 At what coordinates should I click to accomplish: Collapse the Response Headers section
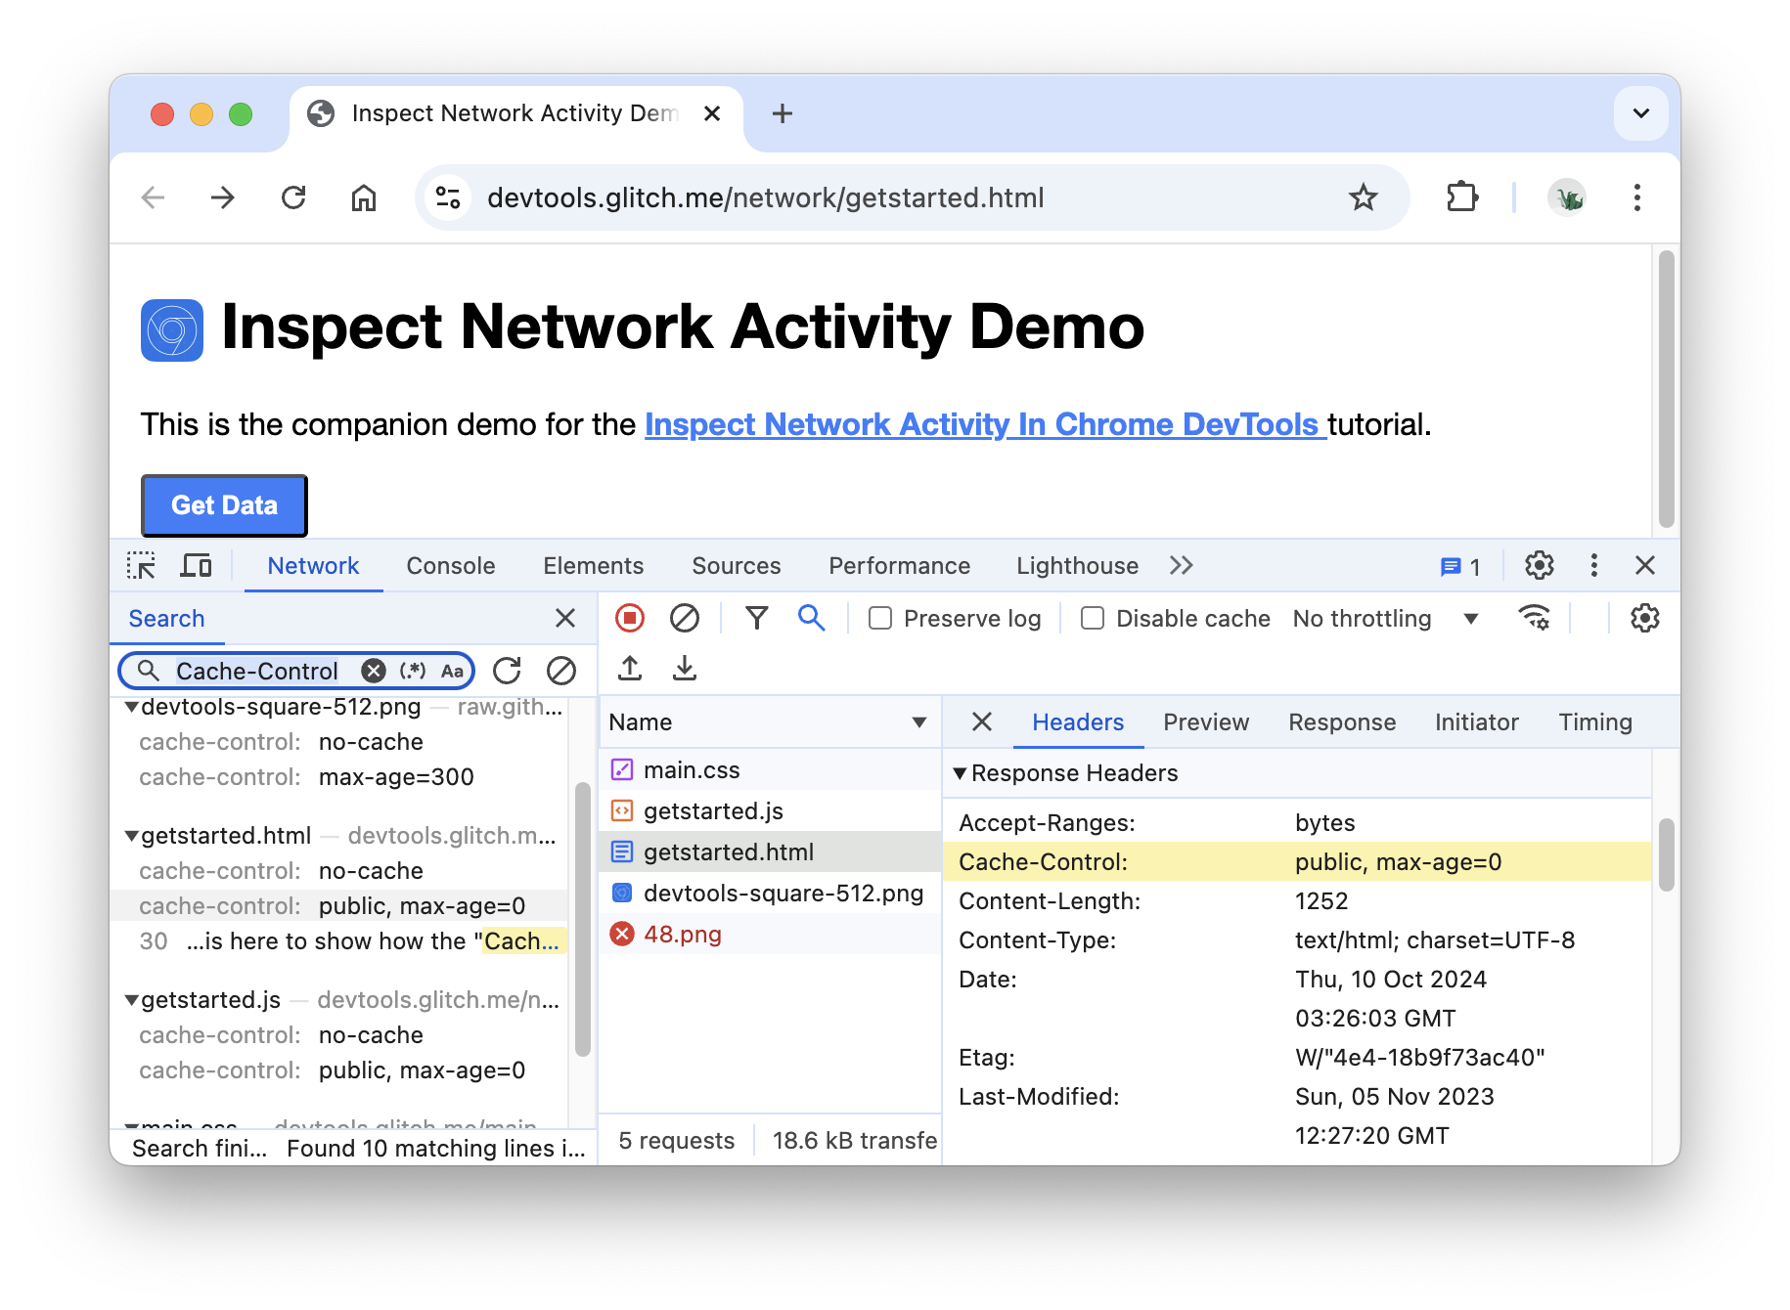point(961,773)
